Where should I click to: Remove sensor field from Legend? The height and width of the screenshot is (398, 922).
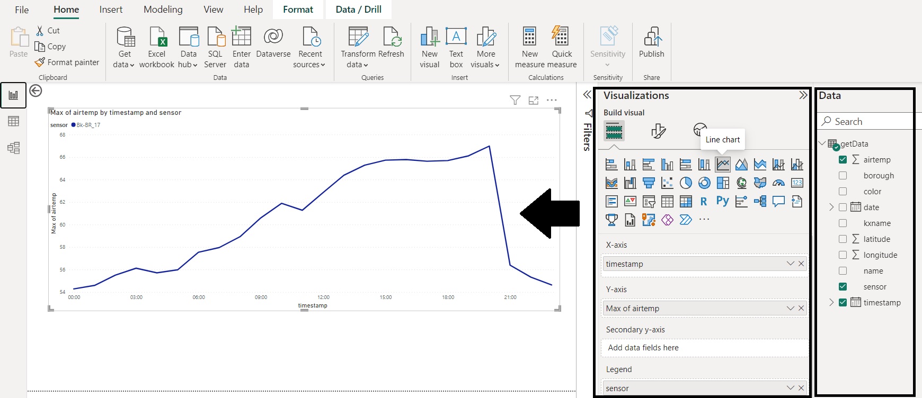[x=801, y=388]
